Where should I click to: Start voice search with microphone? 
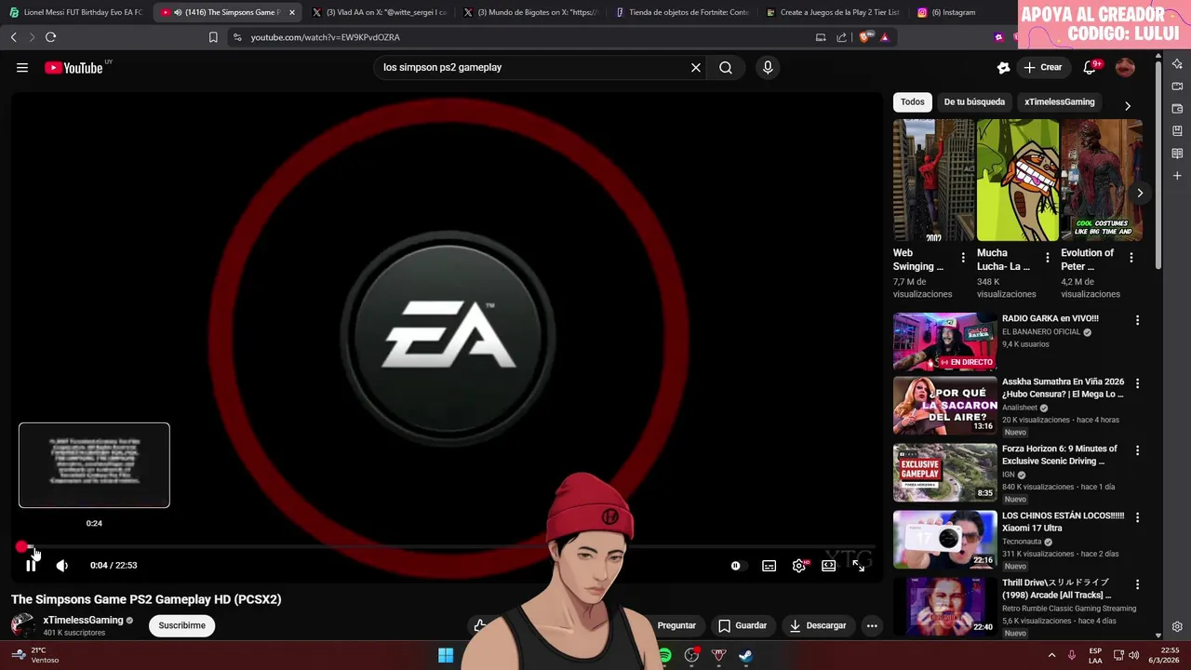pyautogui.click(x=768, y=67)
